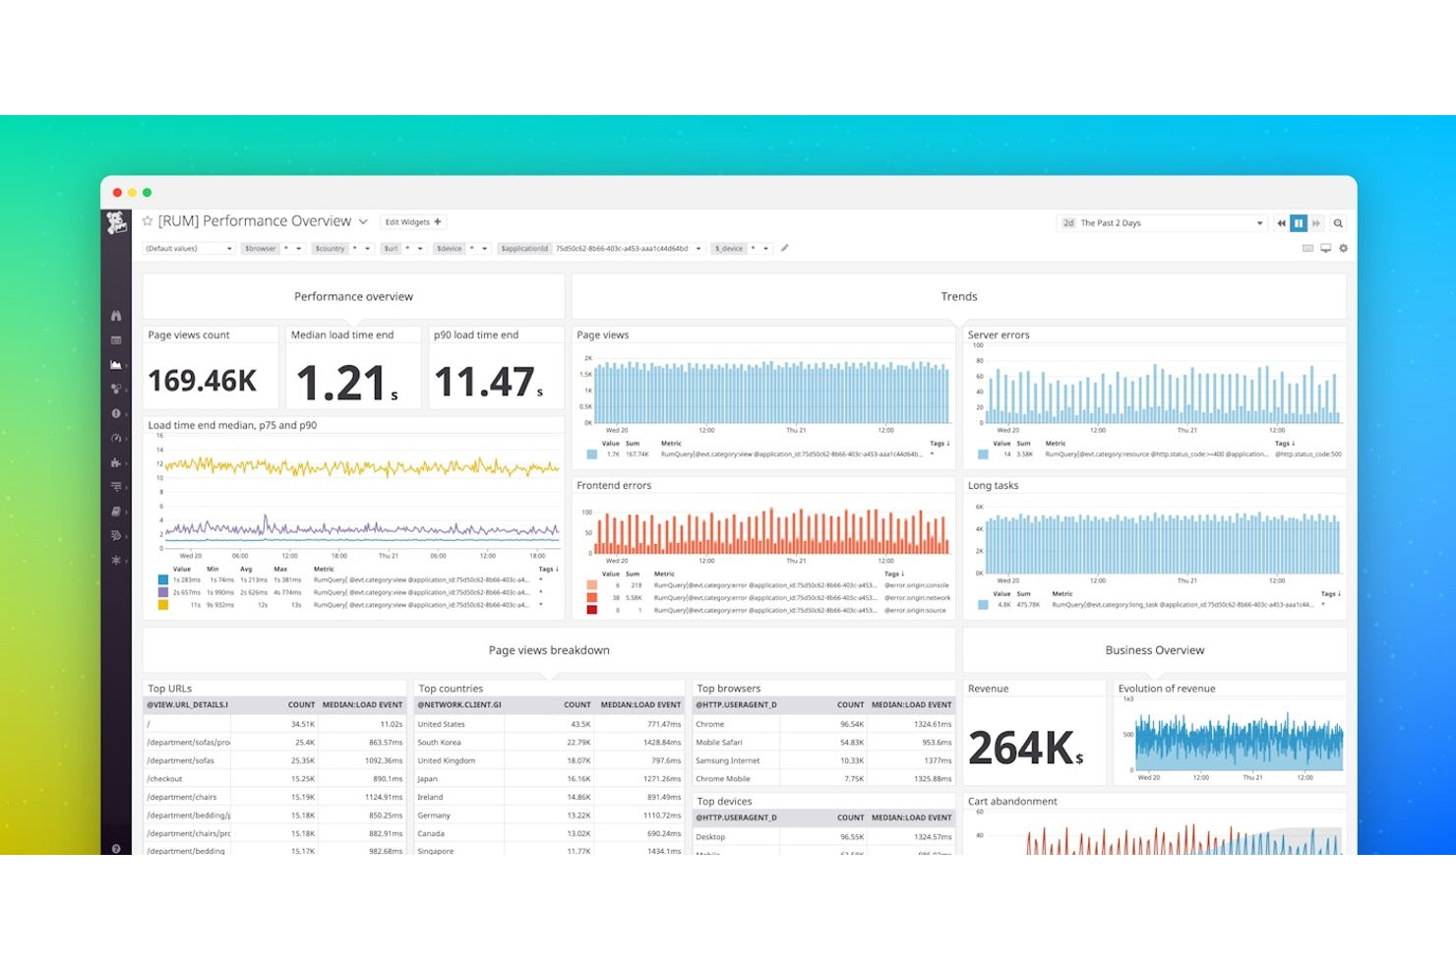Open the Monitors menu in the left sidebar
Screen dimensions: 1456x971
tap(116, 412)
